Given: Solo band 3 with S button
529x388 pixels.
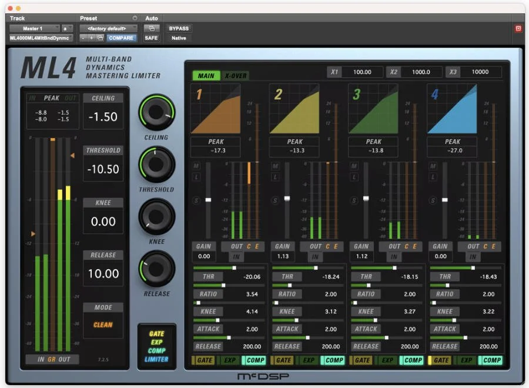Looking at the screenshot, I should [354, 200].
